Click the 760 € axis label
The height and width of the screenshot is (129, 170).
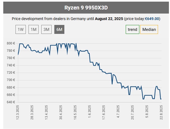(x=11, y=58)
